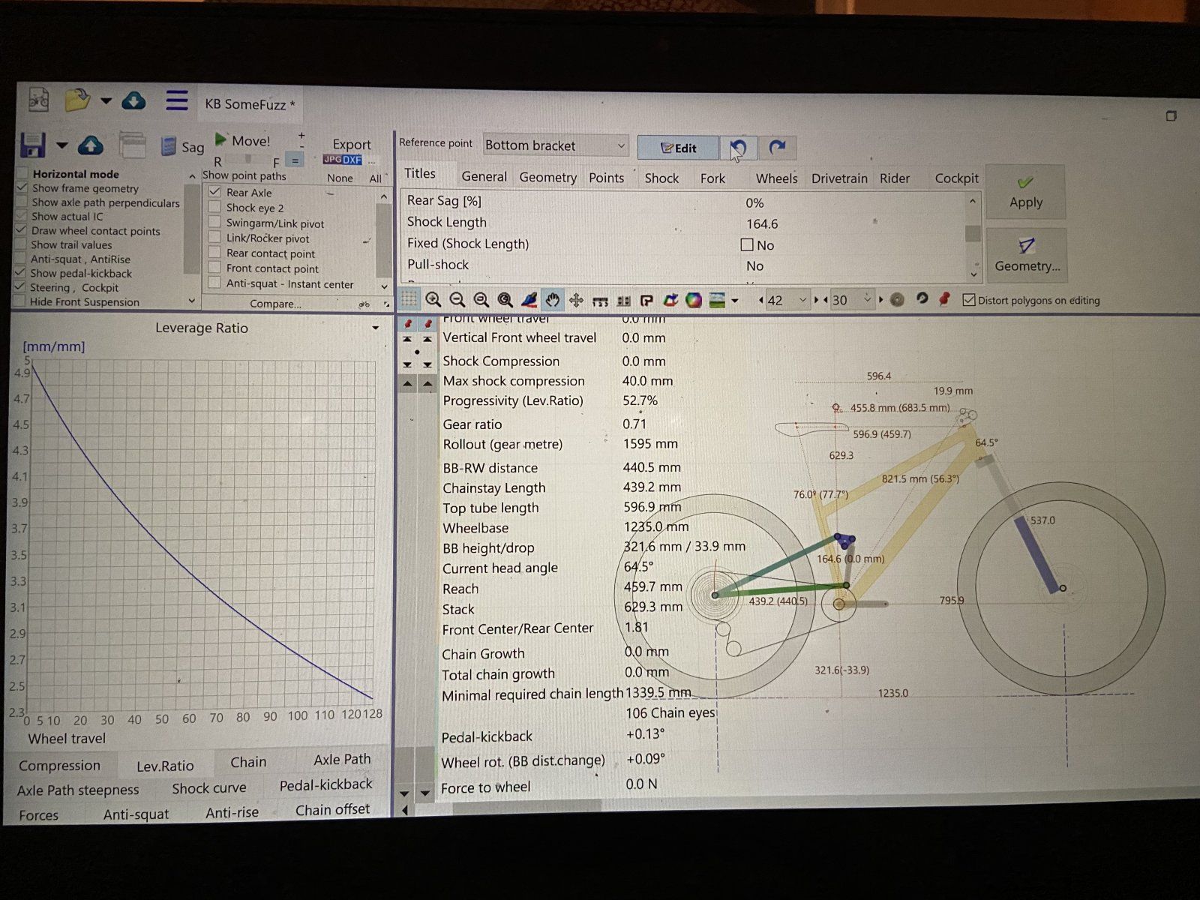1200x900 pixels.
Task: Upload to cloud icon
Action: pos(91,145)
